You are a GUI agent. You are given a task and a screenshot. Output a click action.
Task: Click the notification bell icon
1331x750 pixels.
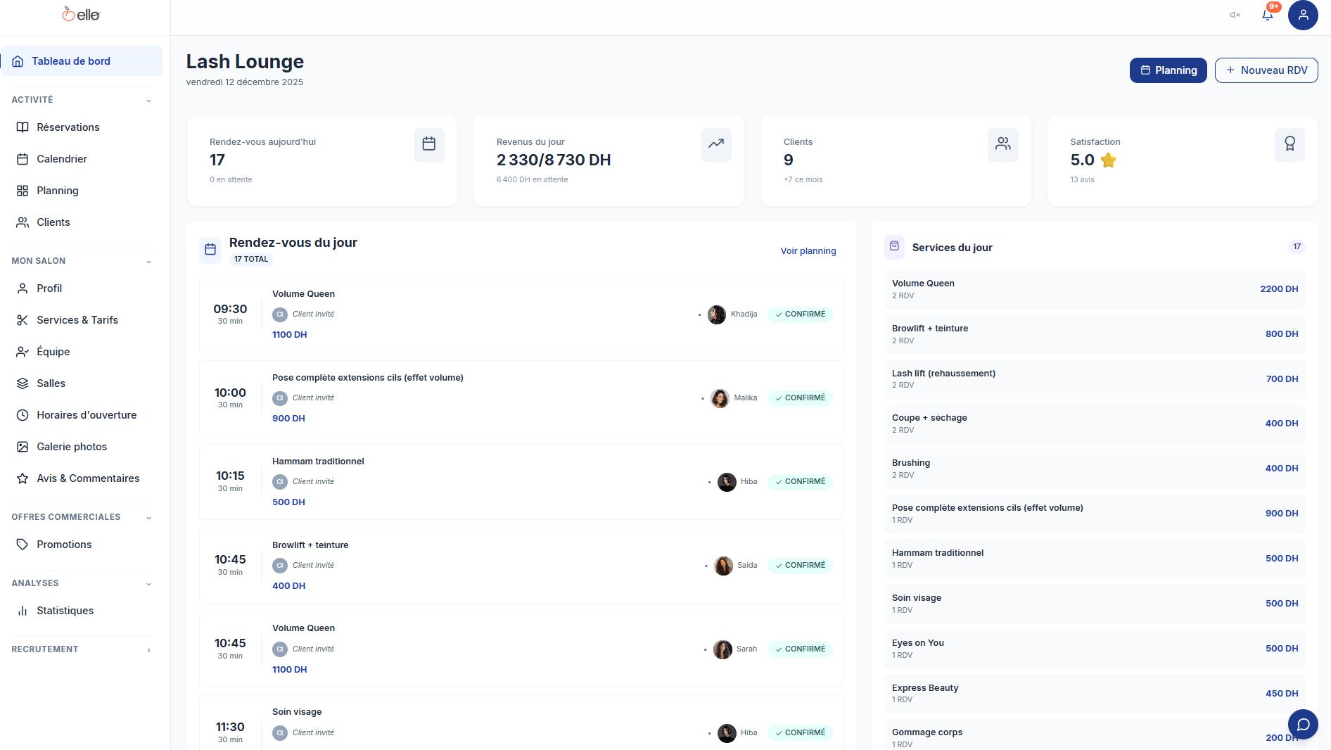click(1268, 15)
